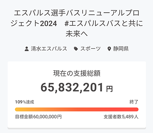Click the orange-red funding progress bar
Viewport: 153px width, 133px height.
click(77, 109)
